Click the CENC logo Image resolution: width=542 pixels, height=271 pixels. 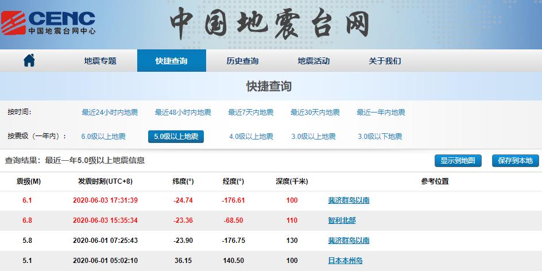point(48,23)
